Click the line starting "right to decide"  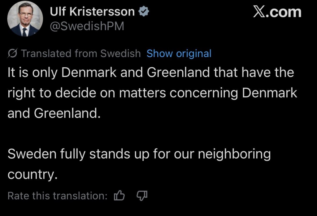[x=152, y=93]
